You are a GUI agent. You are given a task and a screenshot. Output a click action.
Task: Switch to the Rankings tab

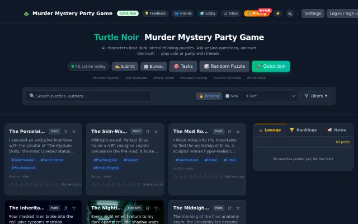tap(303, 130)
